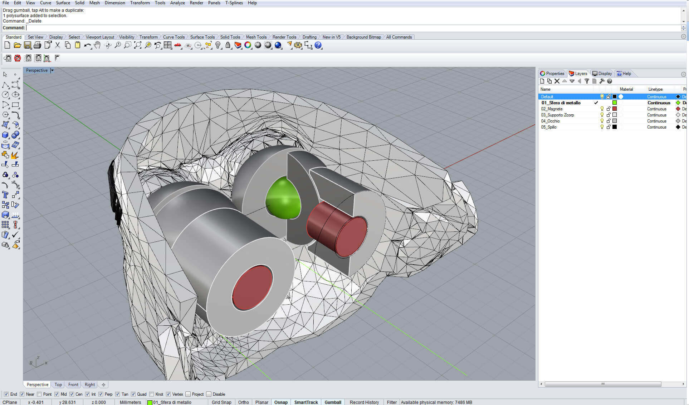689x405 pixels.
Task: Select the Text T tool in left sidebar
Action: tap(5, 195)
